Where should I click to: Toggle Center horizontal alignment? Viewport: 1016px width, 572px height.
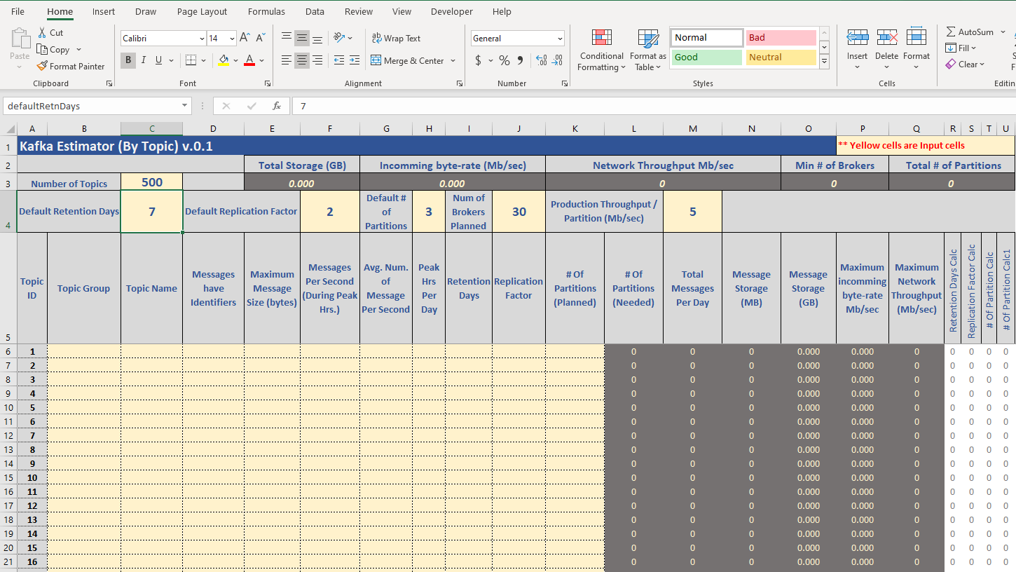click(x=302, y=60)
